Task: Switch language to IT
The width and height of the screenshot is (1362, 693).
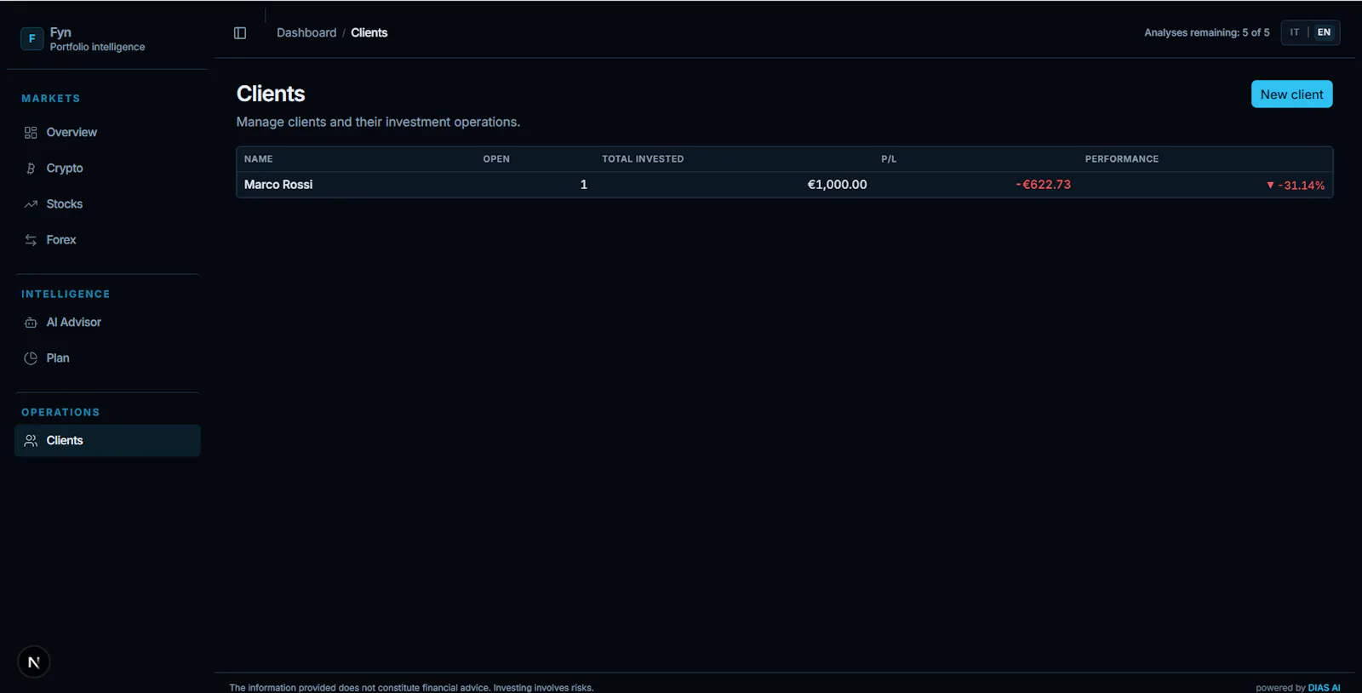Action: click(x=1295, y=32)
